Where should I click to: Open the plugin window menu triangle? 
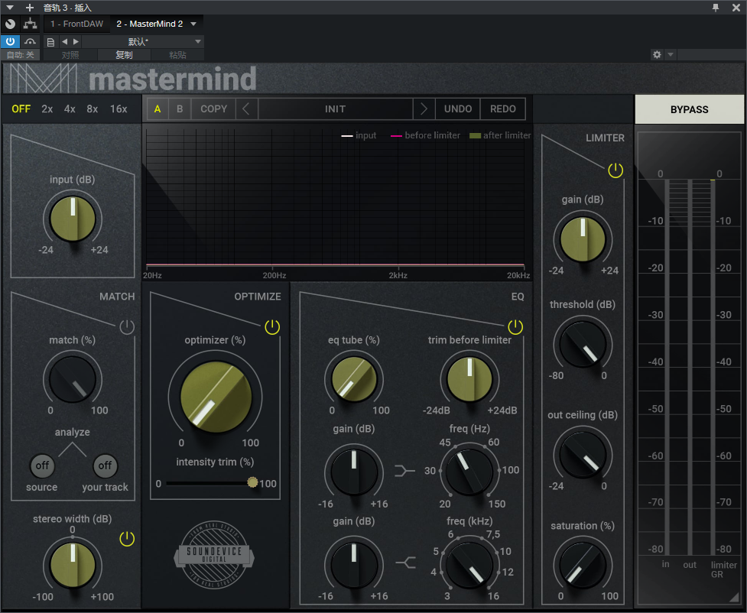click(10, 8)
